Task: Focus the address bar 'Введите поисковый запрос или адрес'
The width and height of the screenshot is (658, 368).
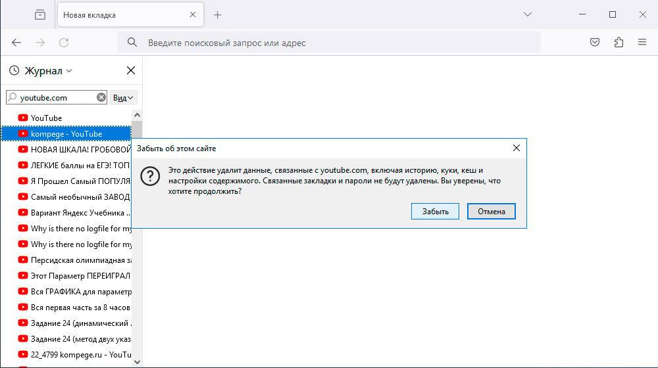Action: pyautogui.click(x=329, y=42)
